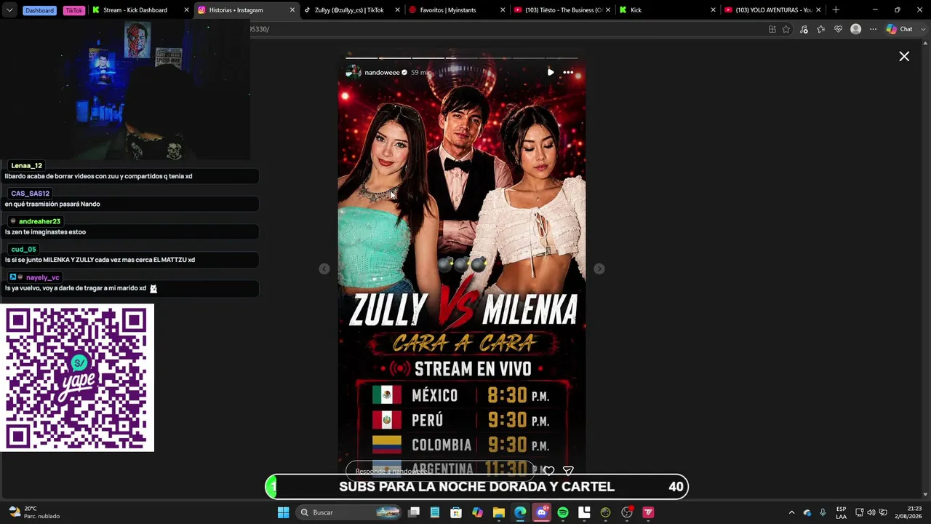Open the browser profile avatar
This screenshot has width=931, height=524.
coord(856,29)
